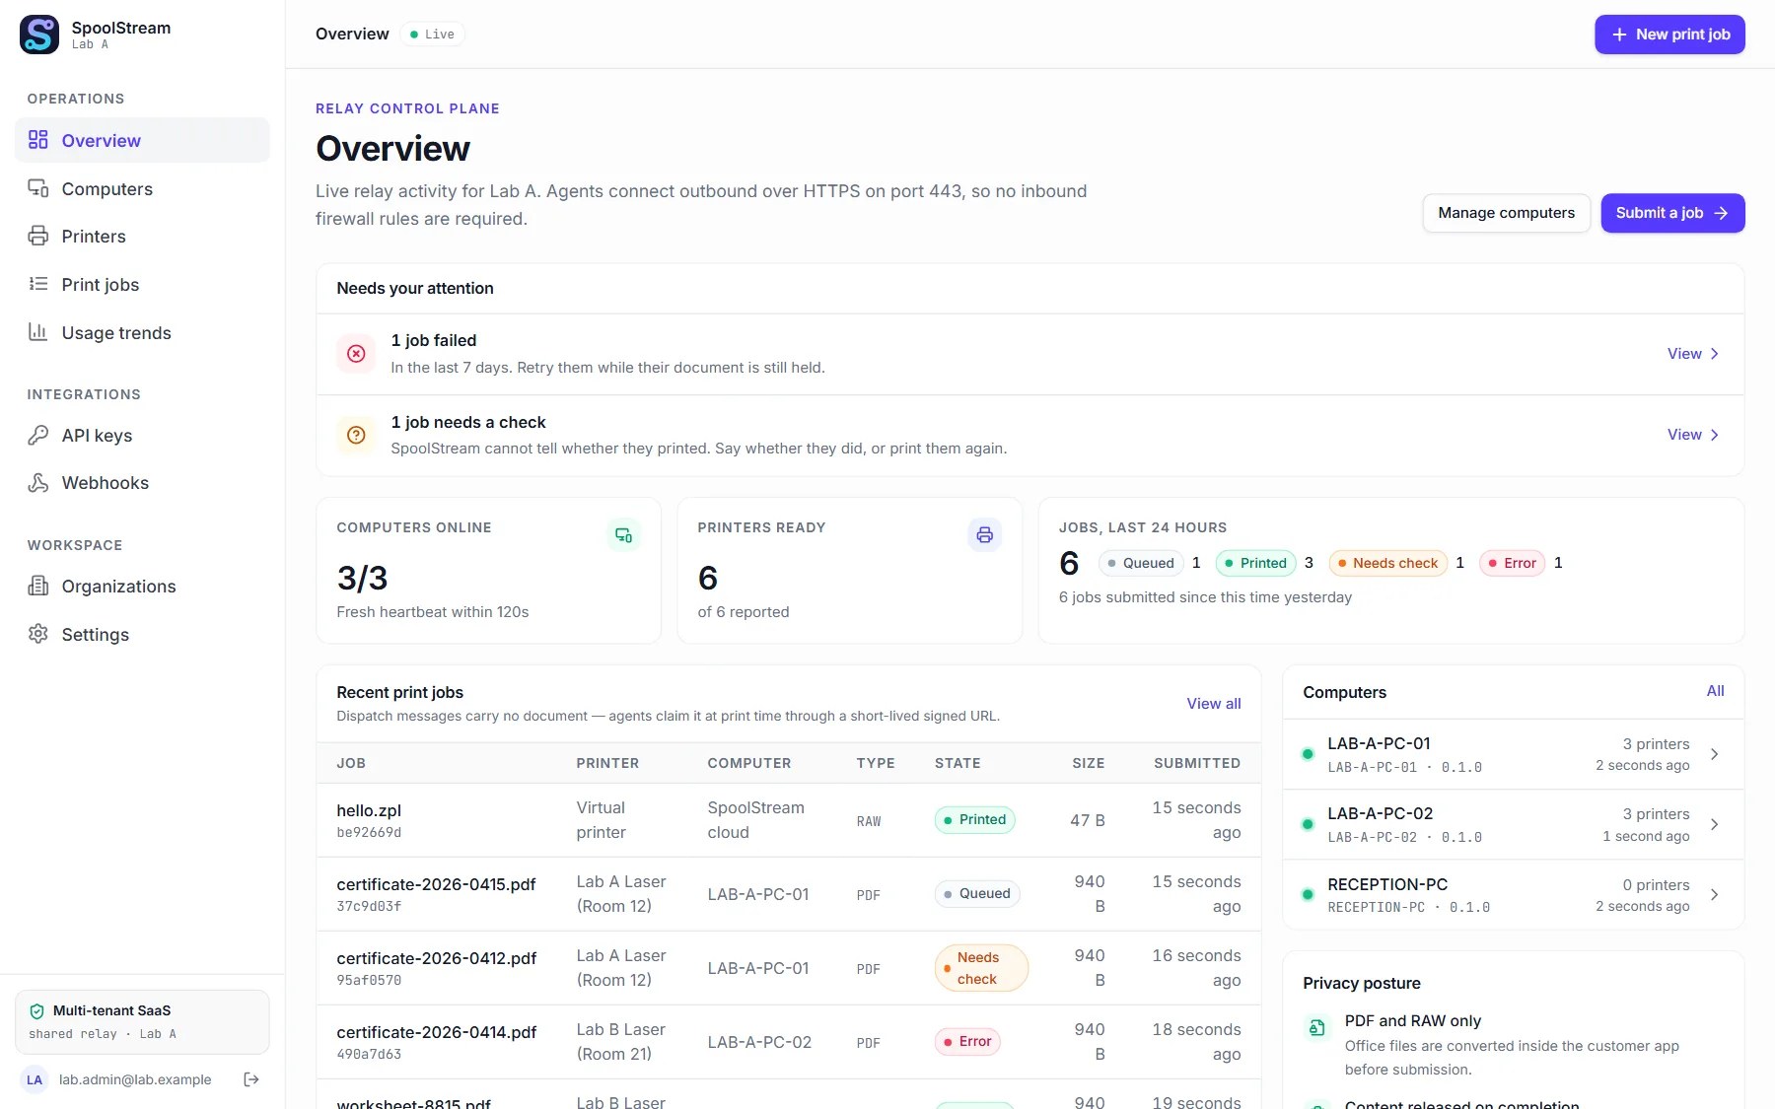This screenshot has width=1775, height=1109.
Task: Click the Manage computers button
Action: (1506, 213)
